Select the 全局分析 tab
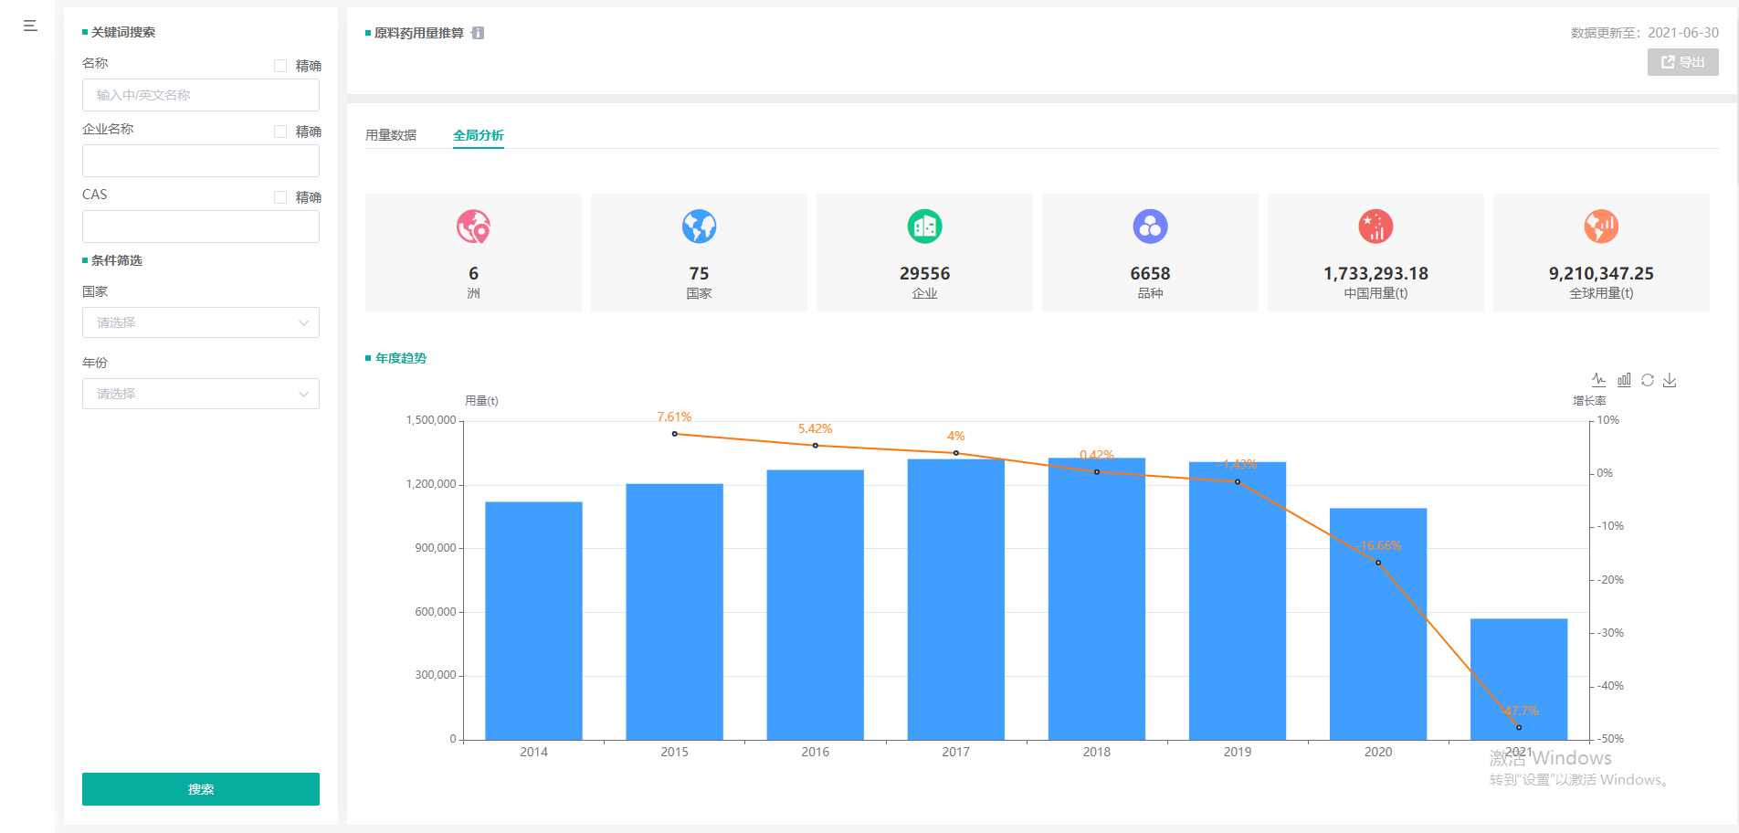The width and height of the screenshot is (1739, 833). coord(479,135)
